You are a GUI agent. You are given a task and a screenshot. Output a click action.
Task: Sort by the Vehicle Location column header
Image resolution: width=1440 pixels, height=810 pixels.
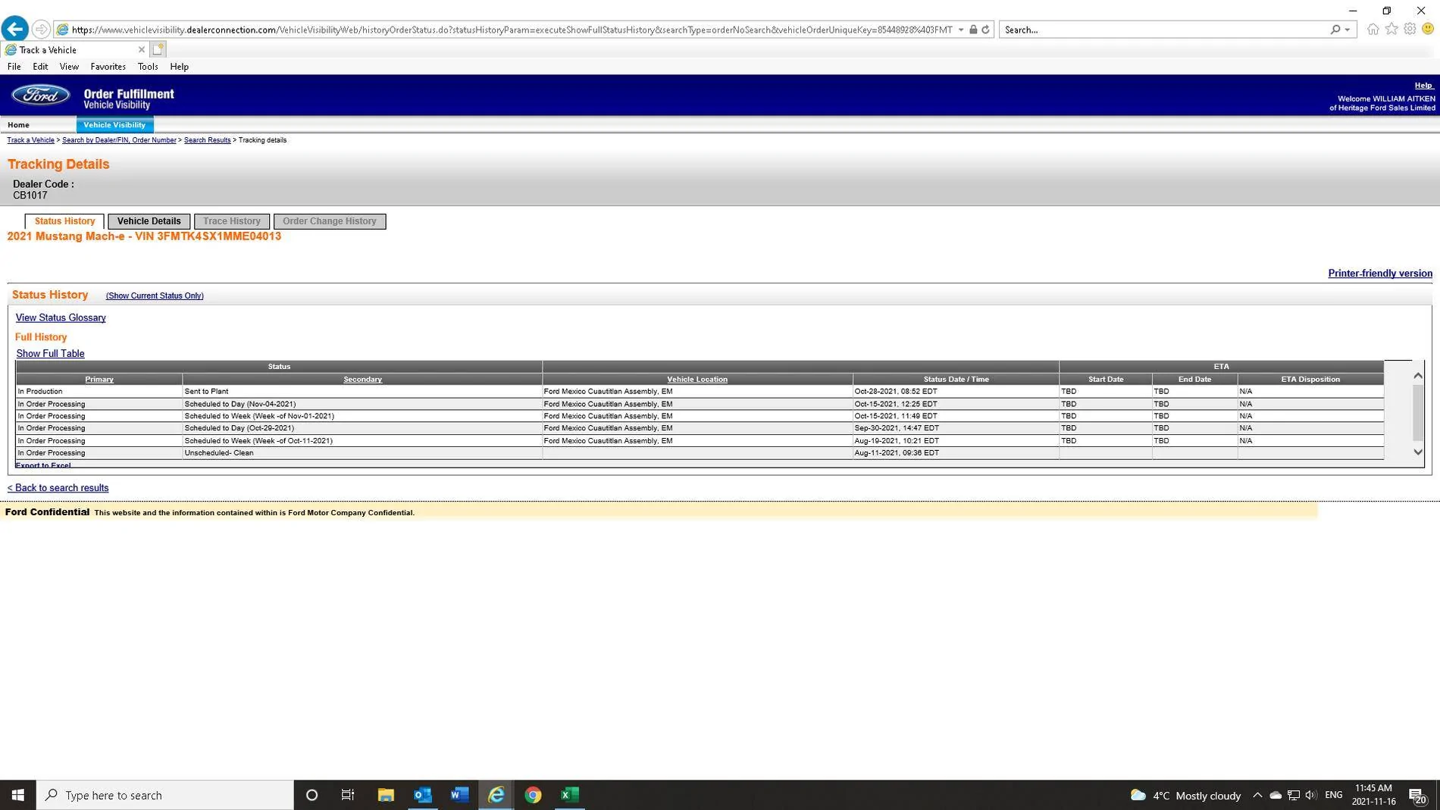(x=697, y=380)
